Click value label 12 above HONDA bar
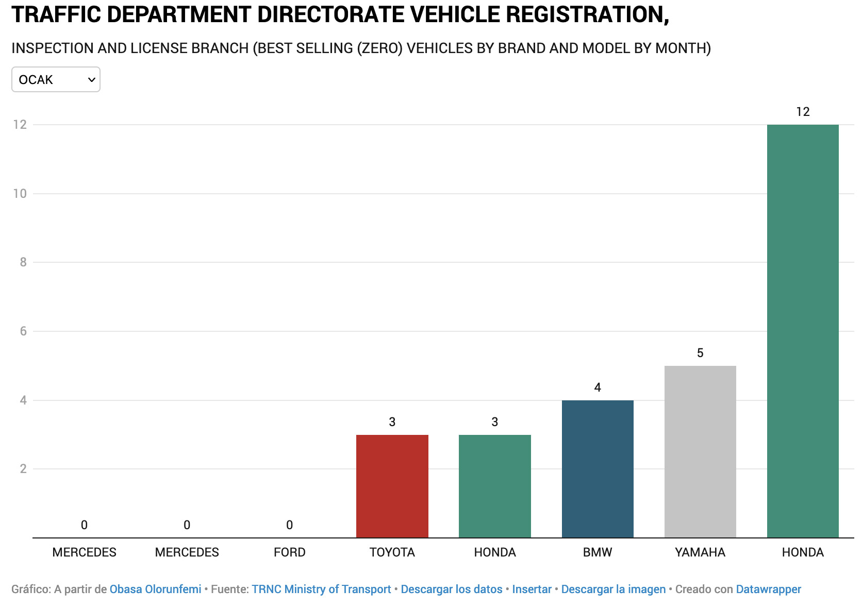Screen dimensions: 862x607 point(803,112)
